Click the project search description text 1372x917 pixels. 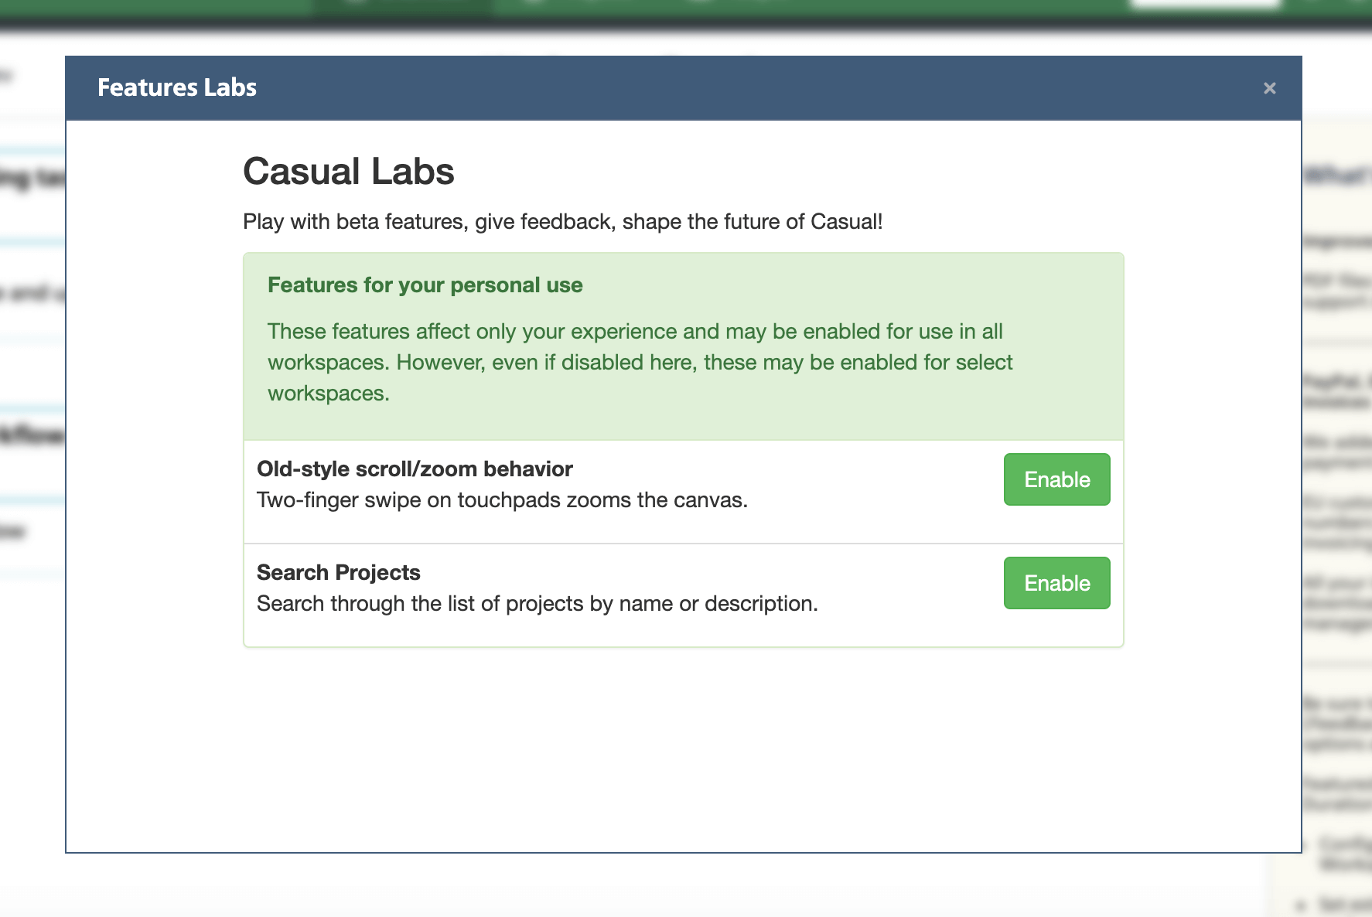click(x=537, y=603)
